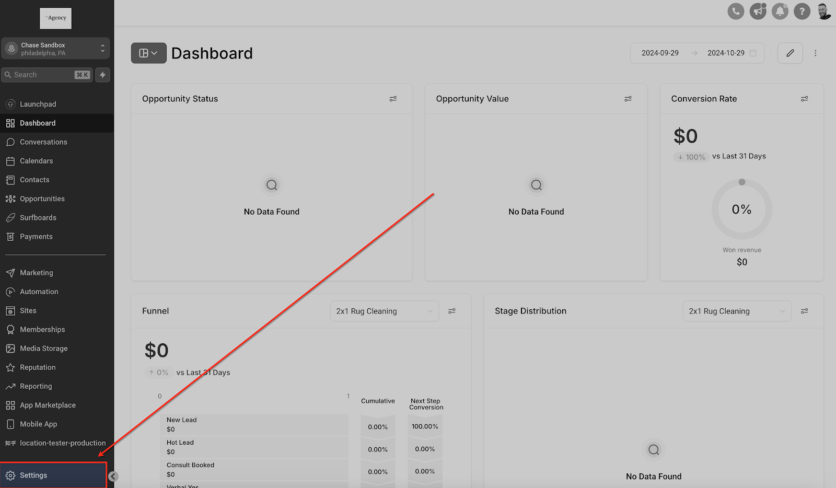The height and width of the screenshot is (488, 836).
Task: Open Settings in the sidebar
Action: pyautogui.click(x=53, y=475)
